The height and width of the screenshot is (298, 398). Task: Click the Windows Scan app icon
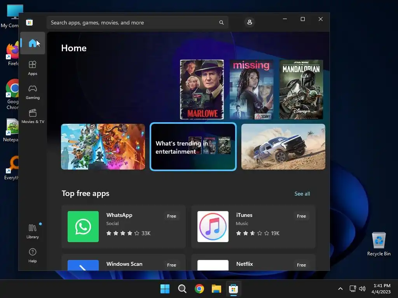[x=83, y=265]
